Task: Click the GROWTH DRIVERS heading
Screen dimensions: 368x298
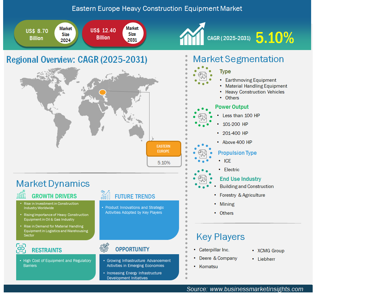Action: click(54, 196)
